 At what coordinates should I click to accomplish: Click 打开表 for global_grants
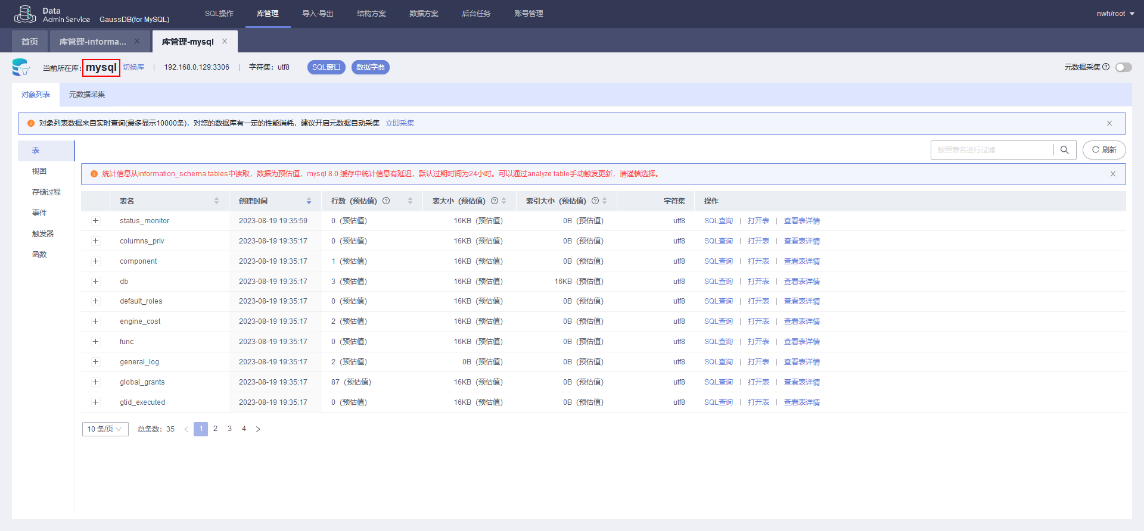pos(758,382)
